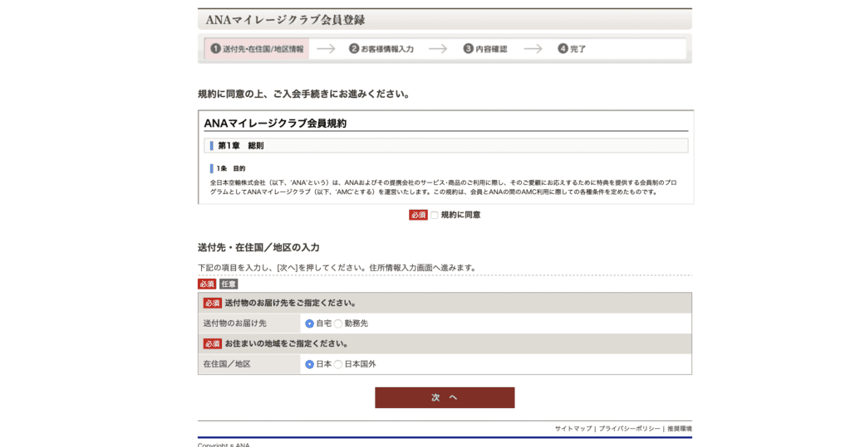Click step 1 送付先・在住国/地区情報

[x=257, y=49]
